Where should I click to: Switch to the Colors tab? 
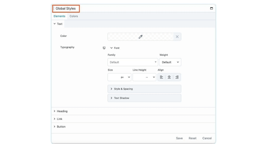74,16
